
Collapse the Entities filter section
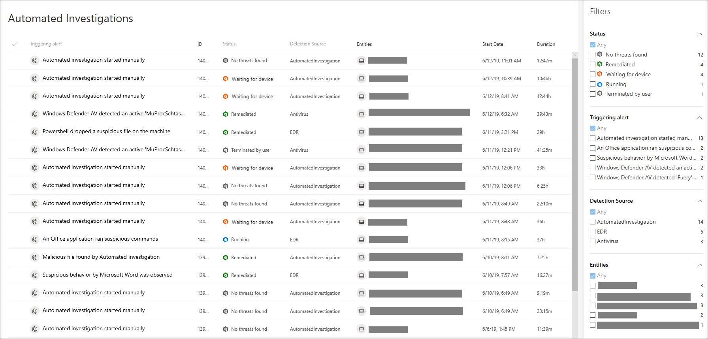click(700, 265)
